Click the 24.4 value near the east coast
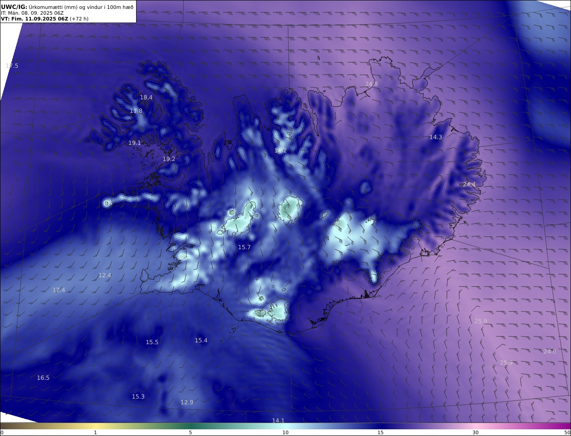The image size is (571, 436). [469, 184]
